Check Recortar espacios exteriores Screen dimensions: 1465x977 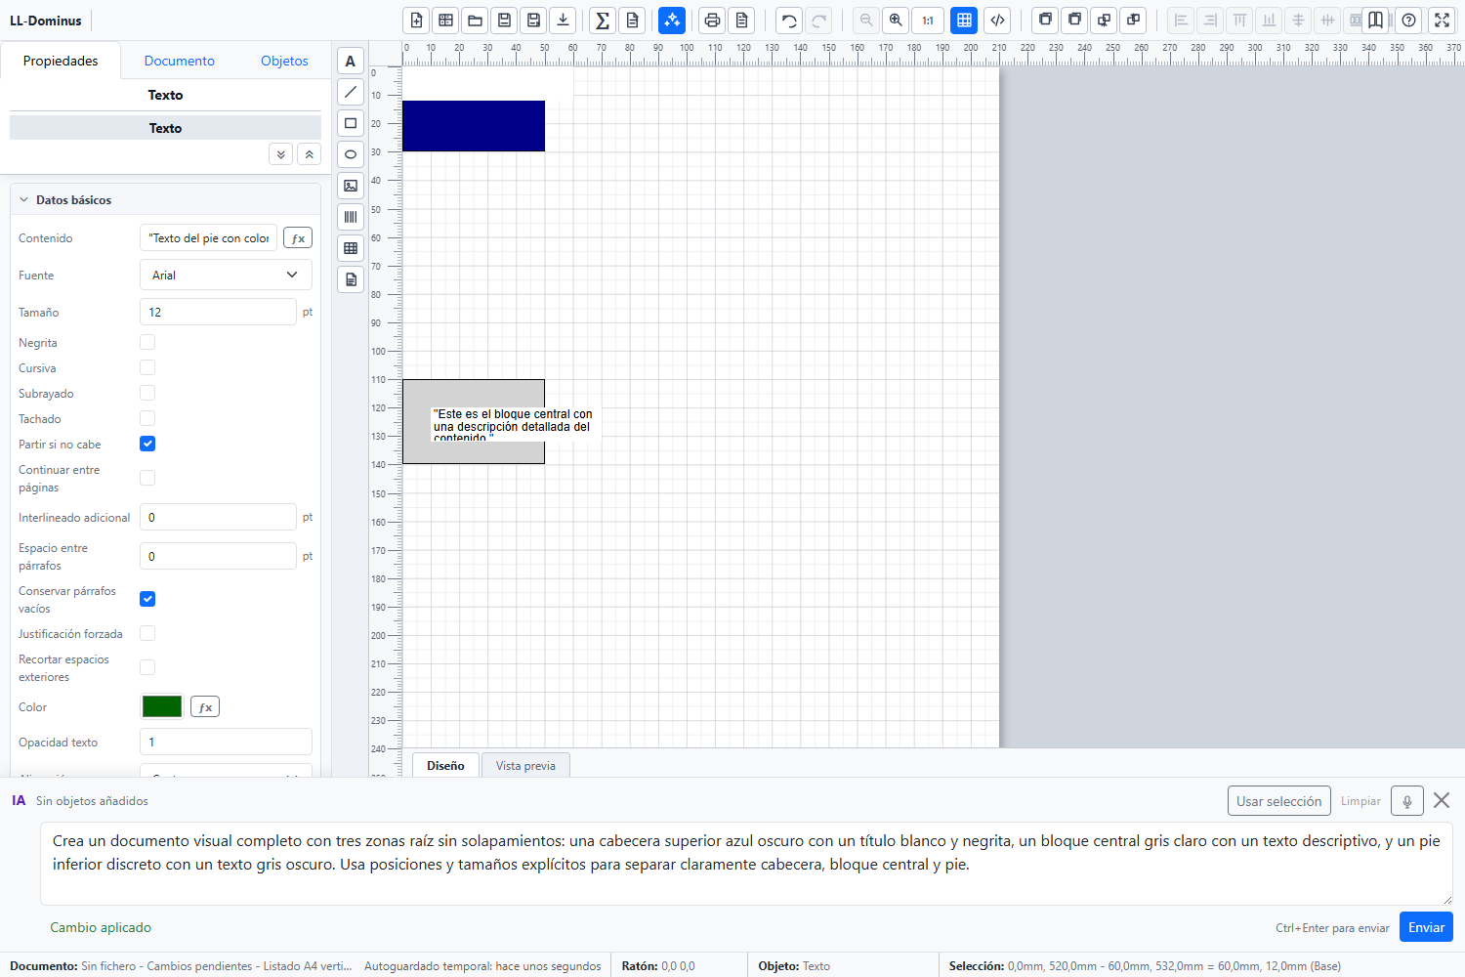click(147, 667)
